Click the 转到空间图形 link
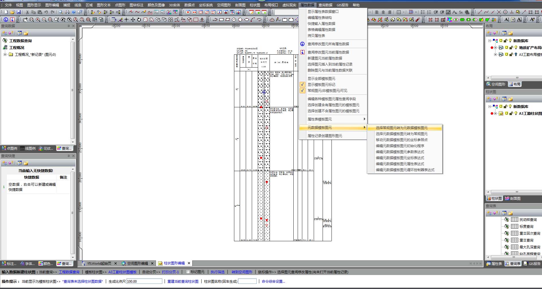 click(242, 272)
